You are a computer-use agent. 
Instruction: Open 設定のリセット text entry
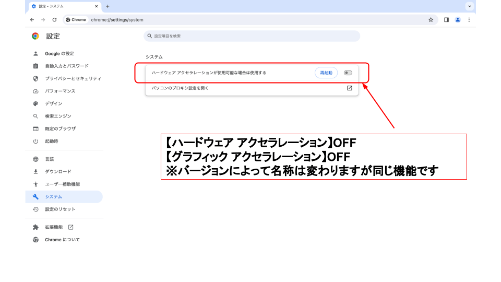point(60,209)
